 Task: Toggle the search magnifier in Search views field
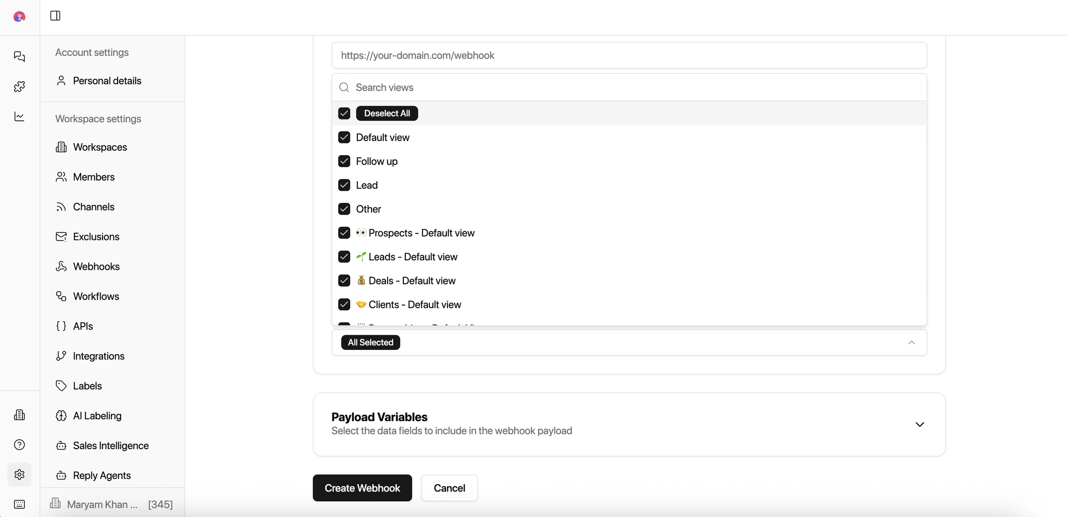click(x=344, y=87)
